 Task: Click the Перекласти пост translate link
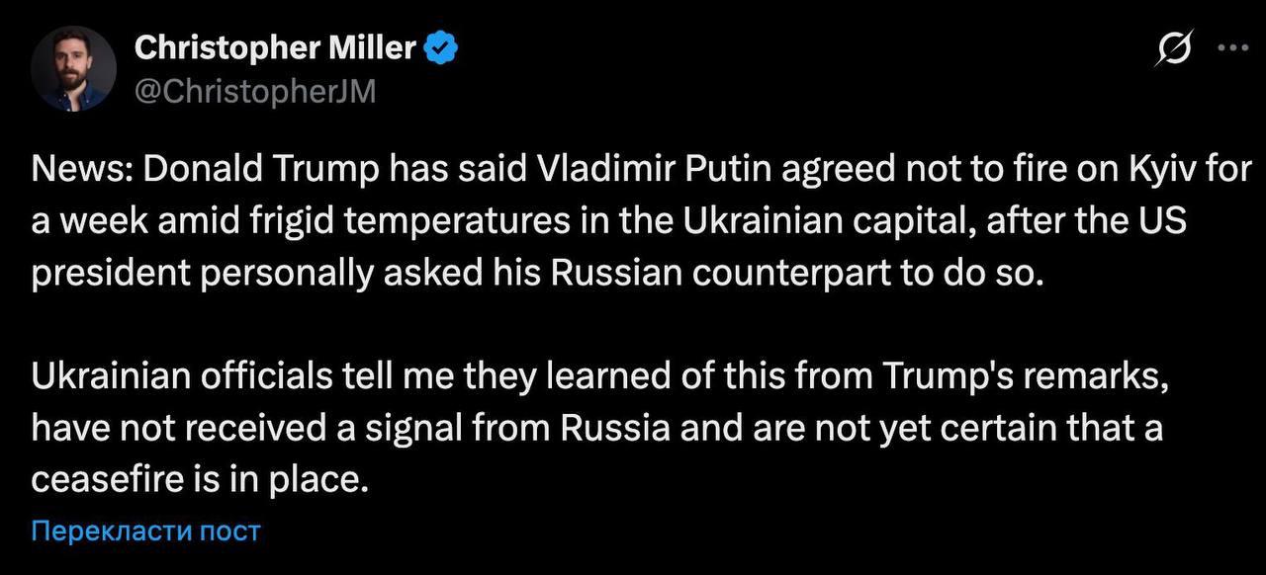tap(145, 531)
